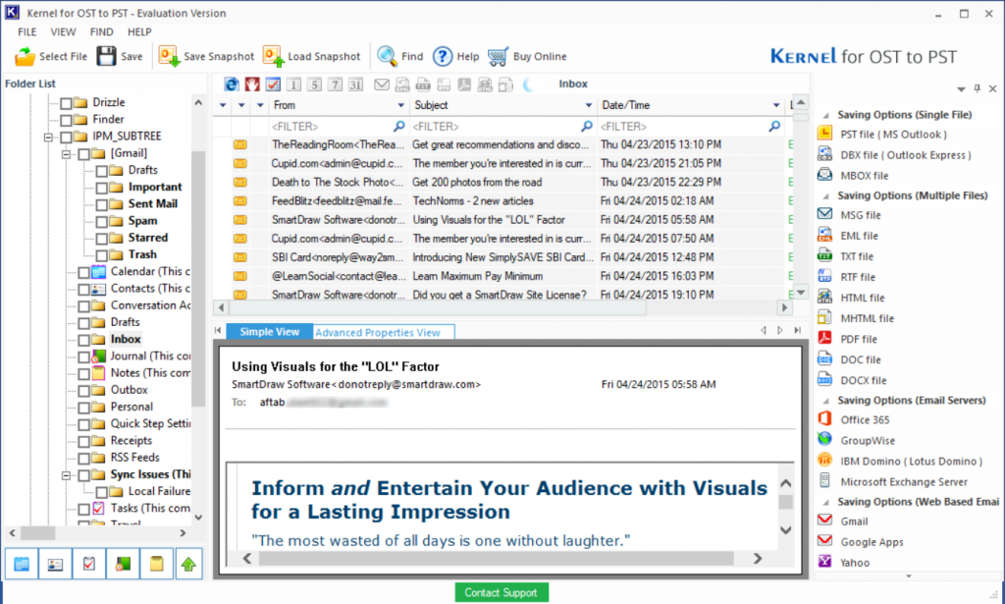Switch to Contacts view using bottom toolbar icon
The image size is (1005, 604).
[54, 563]
